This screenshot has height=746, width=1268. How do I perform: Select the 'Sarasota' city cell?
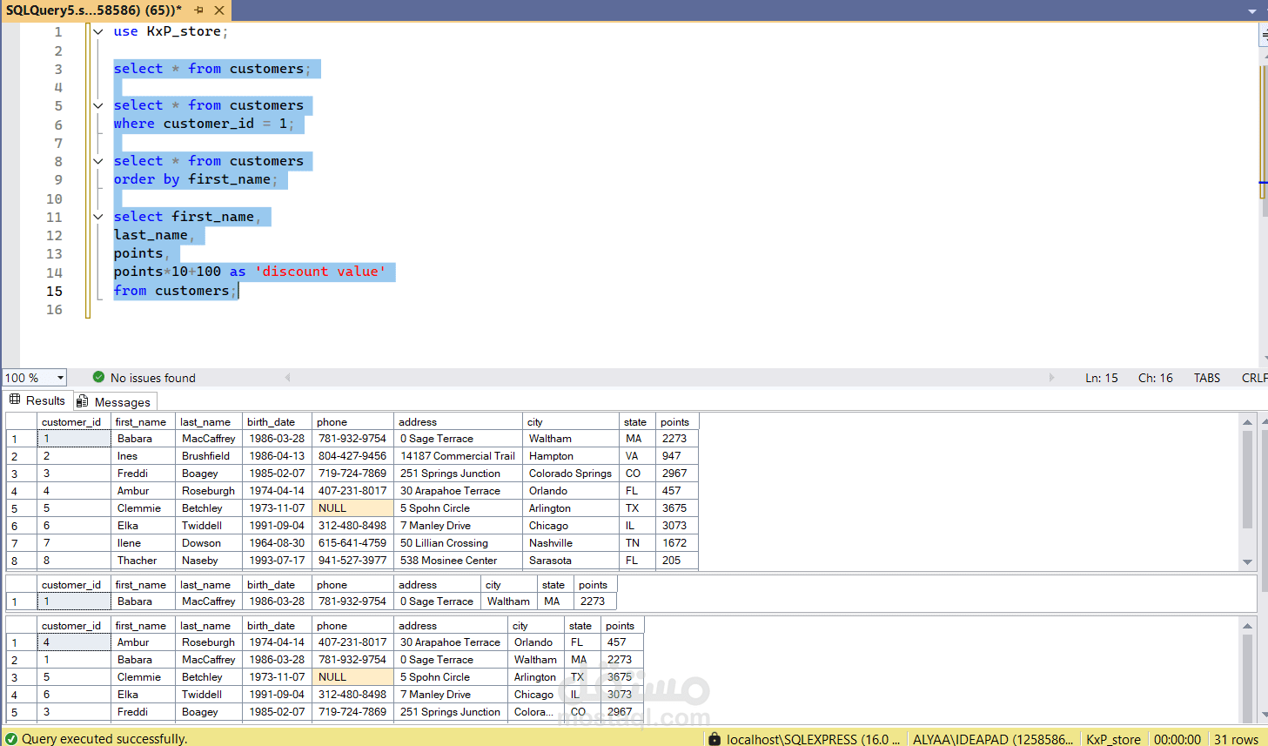coord(570,561)
